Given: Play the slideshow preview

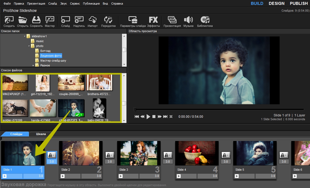Looking at the screenshot, I should point(148,116).
